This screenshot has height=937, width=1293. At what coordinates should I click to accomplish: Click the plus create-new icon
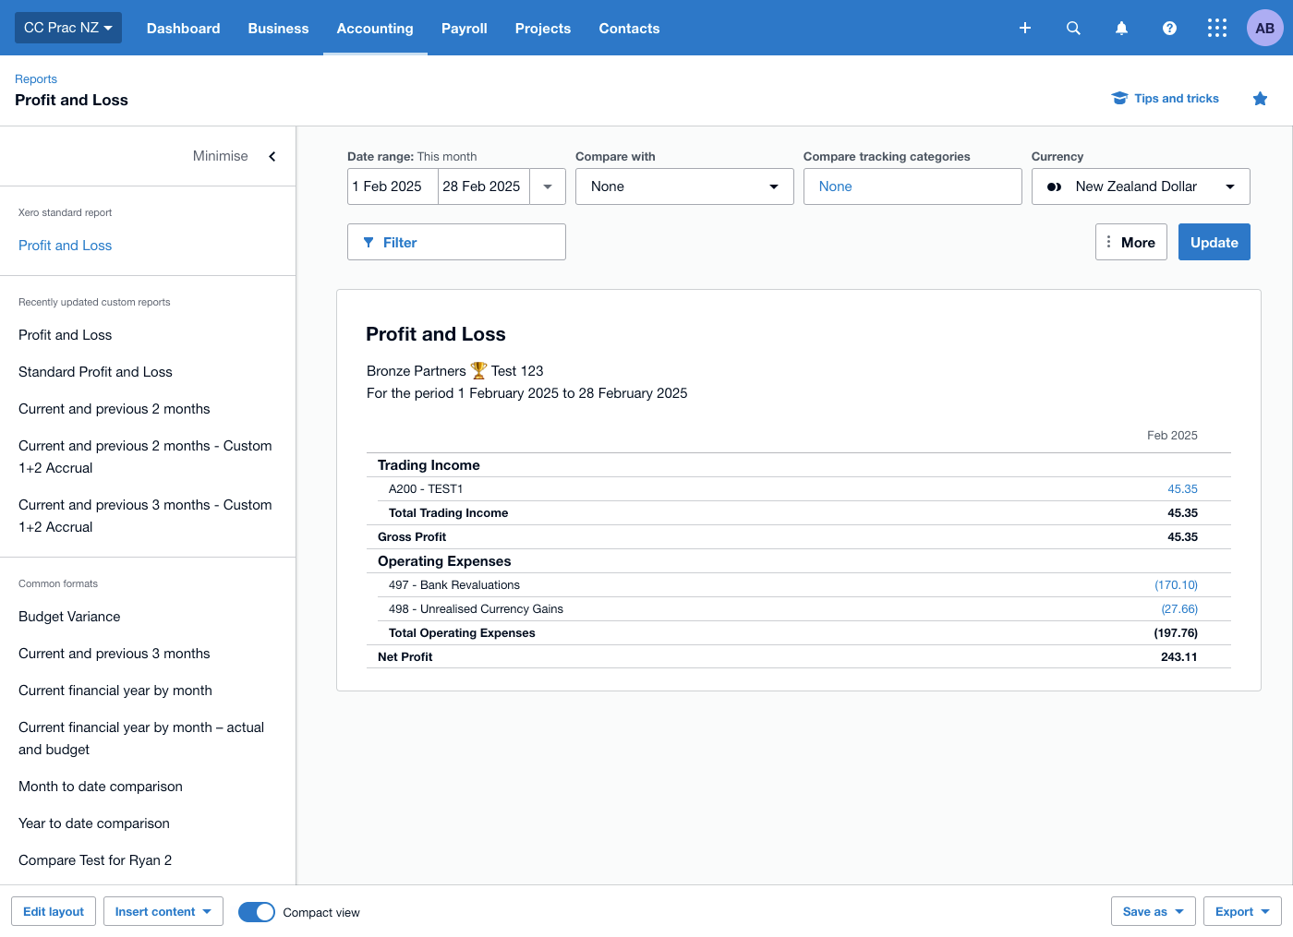[x=1025, y=28]
